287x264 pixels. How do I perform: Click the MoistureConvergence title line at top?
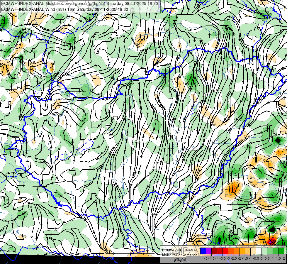80,4
